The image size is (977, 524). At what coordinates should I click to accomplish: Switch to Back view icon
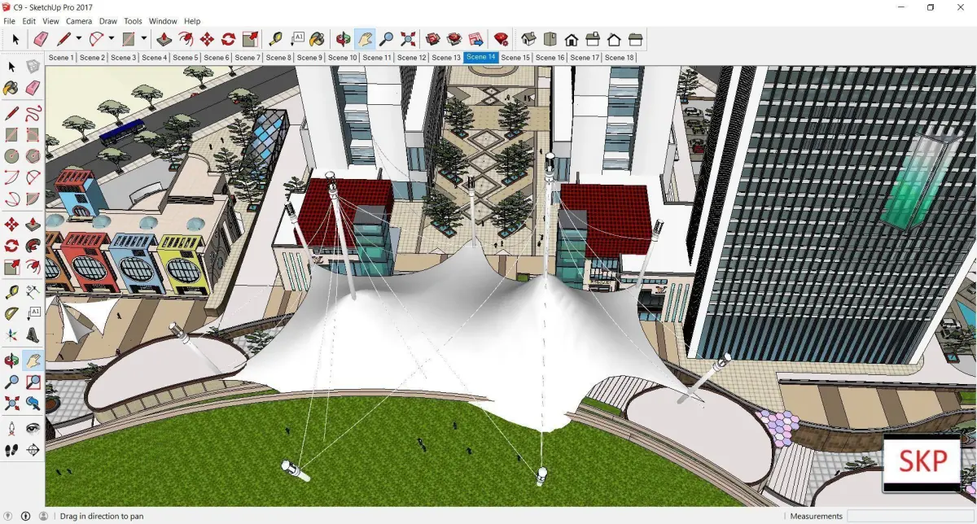coord(614,38)
